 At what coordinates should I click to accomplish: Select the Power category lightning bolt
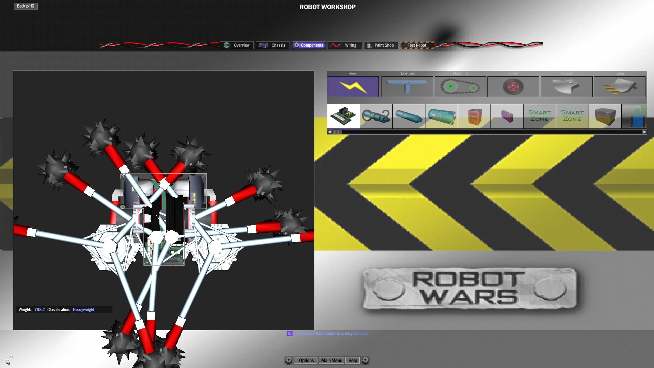coord(353,87)
